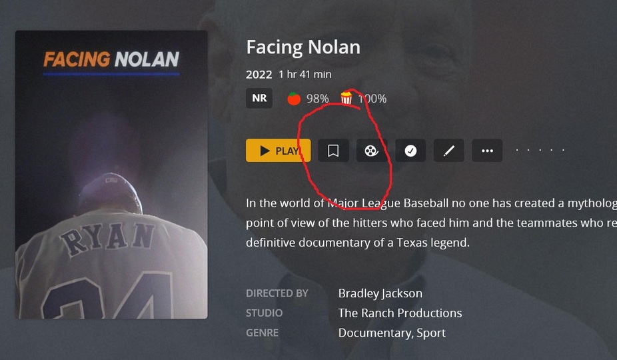The width and height of the screenshot is (617, 360).
Task: Expand the movie summary text
Action: [431, 223]
